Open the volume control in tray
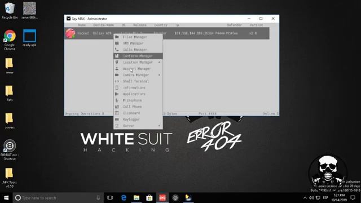The width and height of the screenshot is (361, 203). coord(311,198)
